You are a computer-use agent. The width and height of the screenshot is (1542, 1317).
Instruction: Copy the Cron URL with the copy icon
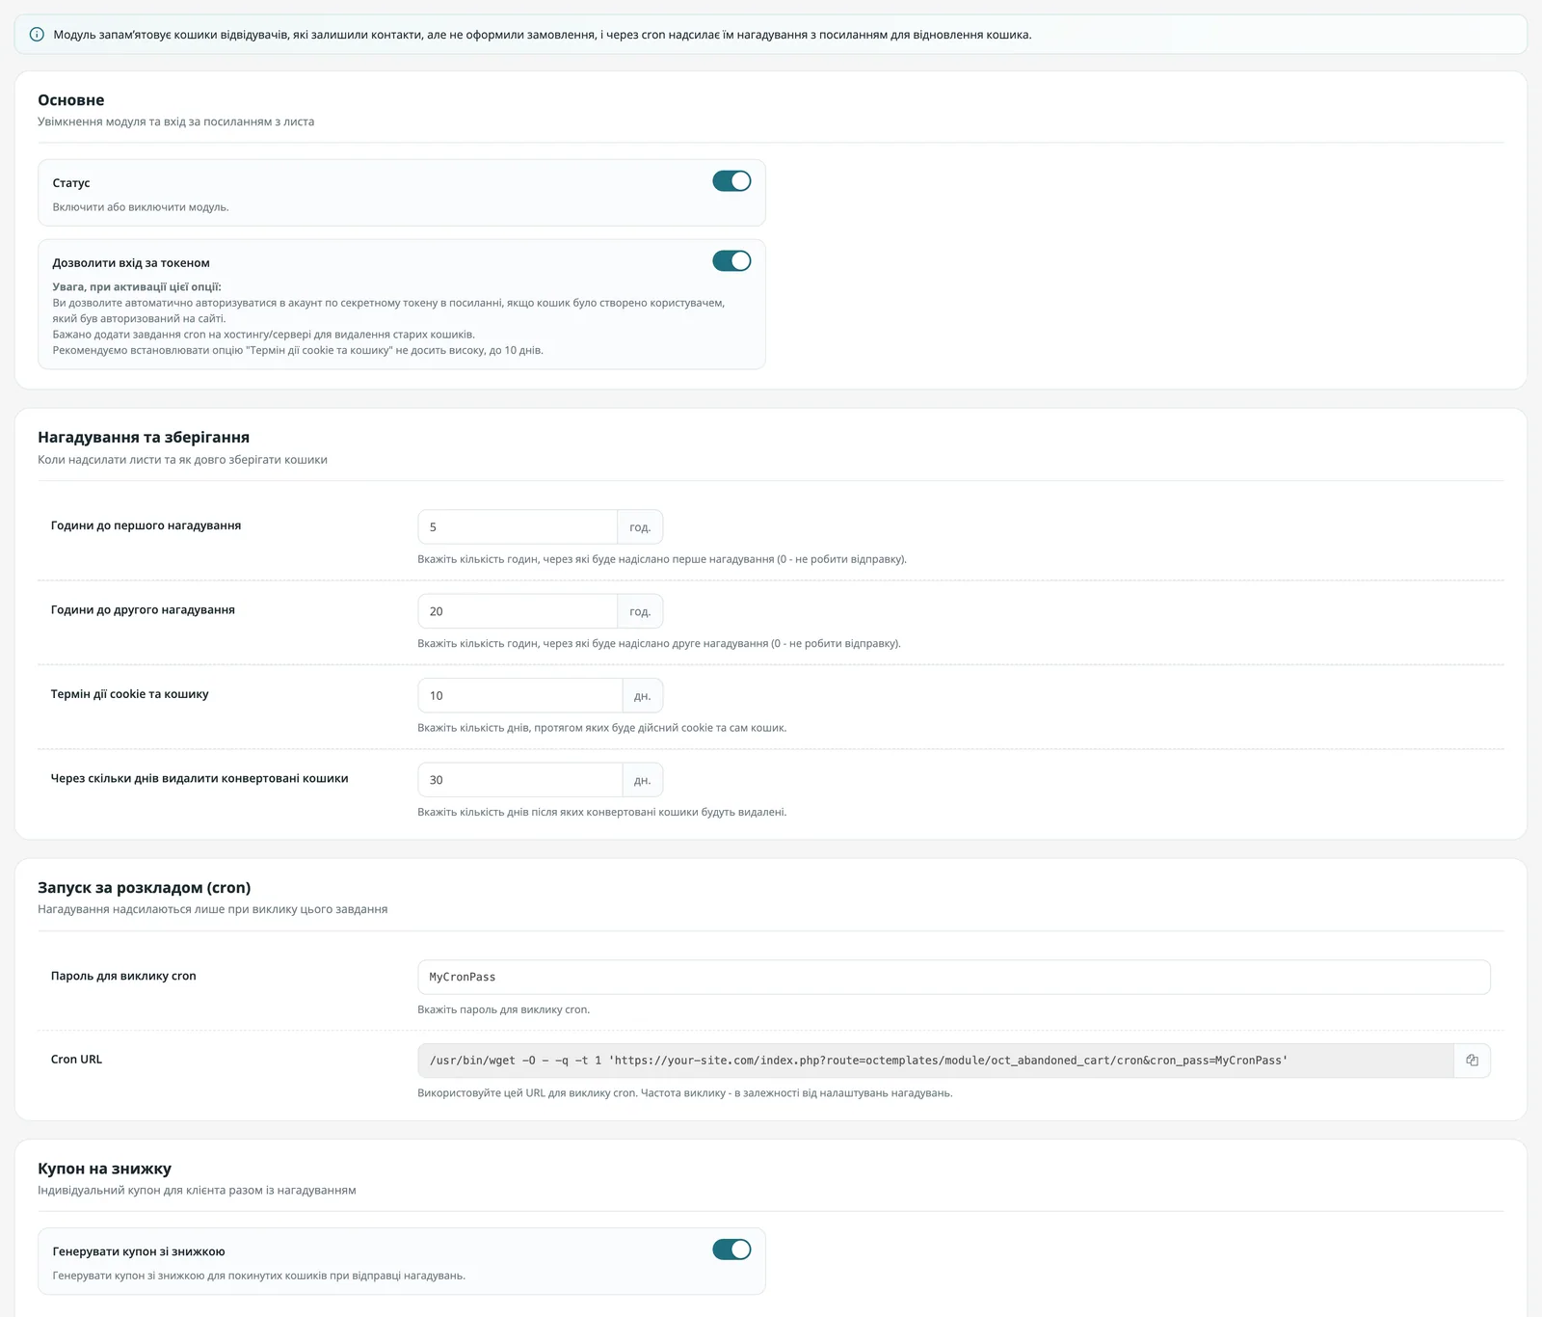click(x=1472, y=1061)
